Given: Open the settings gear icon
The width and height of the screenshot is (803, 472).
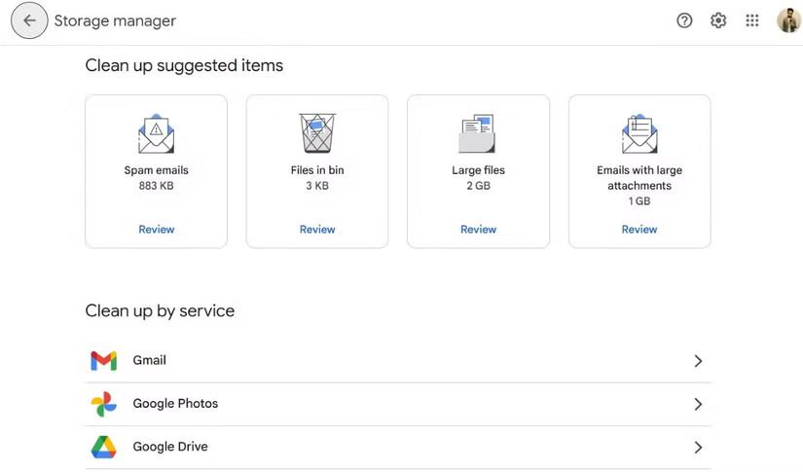Looking at the screenshot, I should click(x=718, y=20).
